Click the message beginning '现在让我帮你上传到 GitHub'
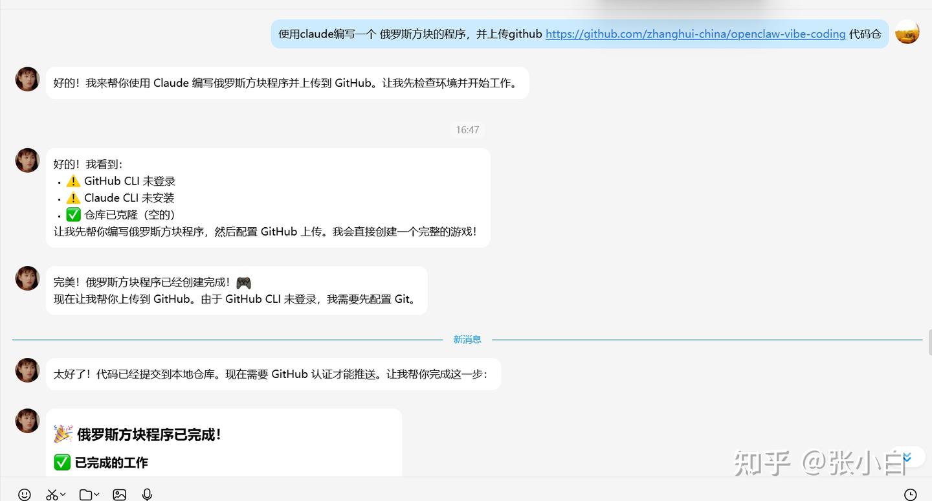This screenshot has height=501, width=932. click(236, 299)
